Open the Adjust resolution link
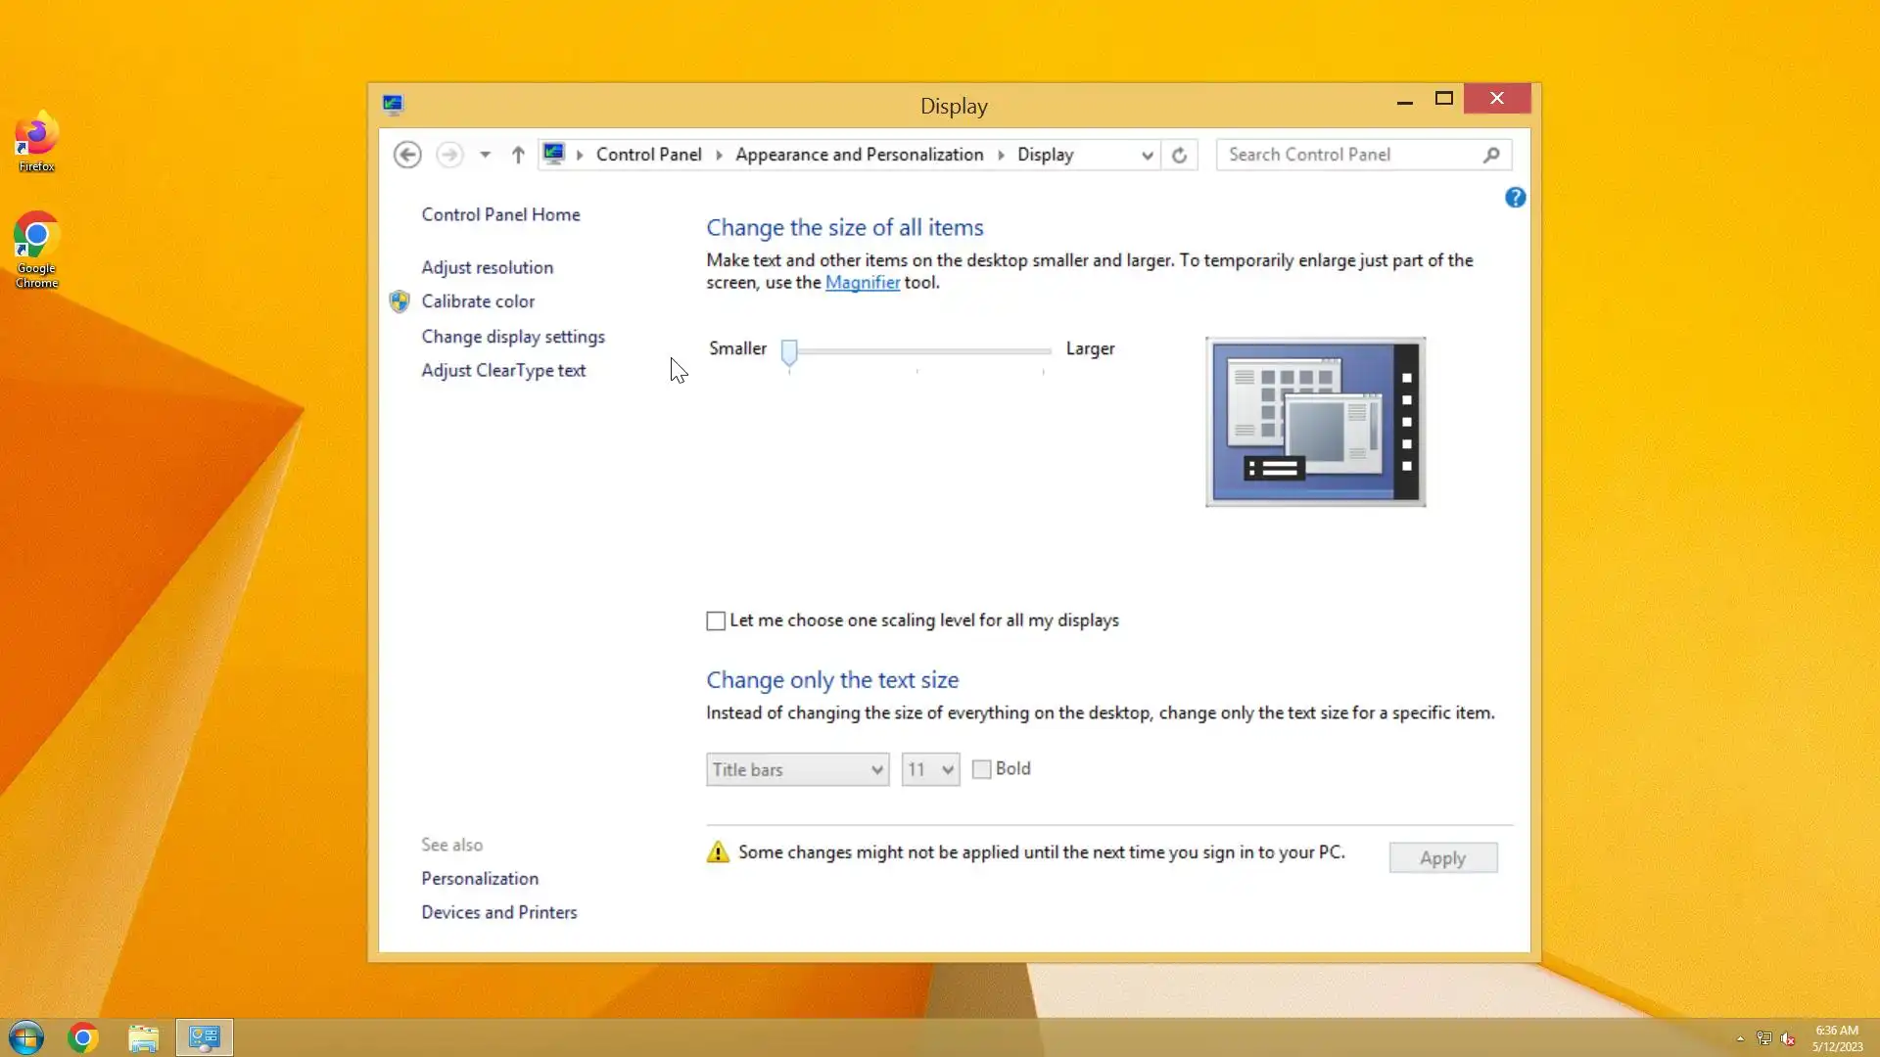 point(487,267)
